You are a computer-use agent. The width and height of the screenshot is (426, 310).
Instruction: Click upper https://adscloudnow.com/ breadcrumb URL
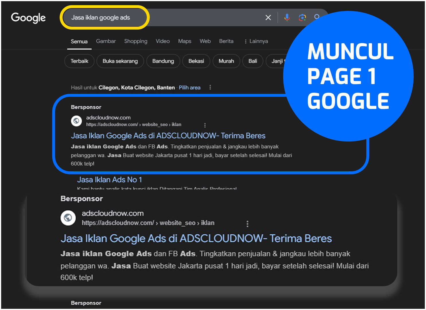(x=134, y=125)
